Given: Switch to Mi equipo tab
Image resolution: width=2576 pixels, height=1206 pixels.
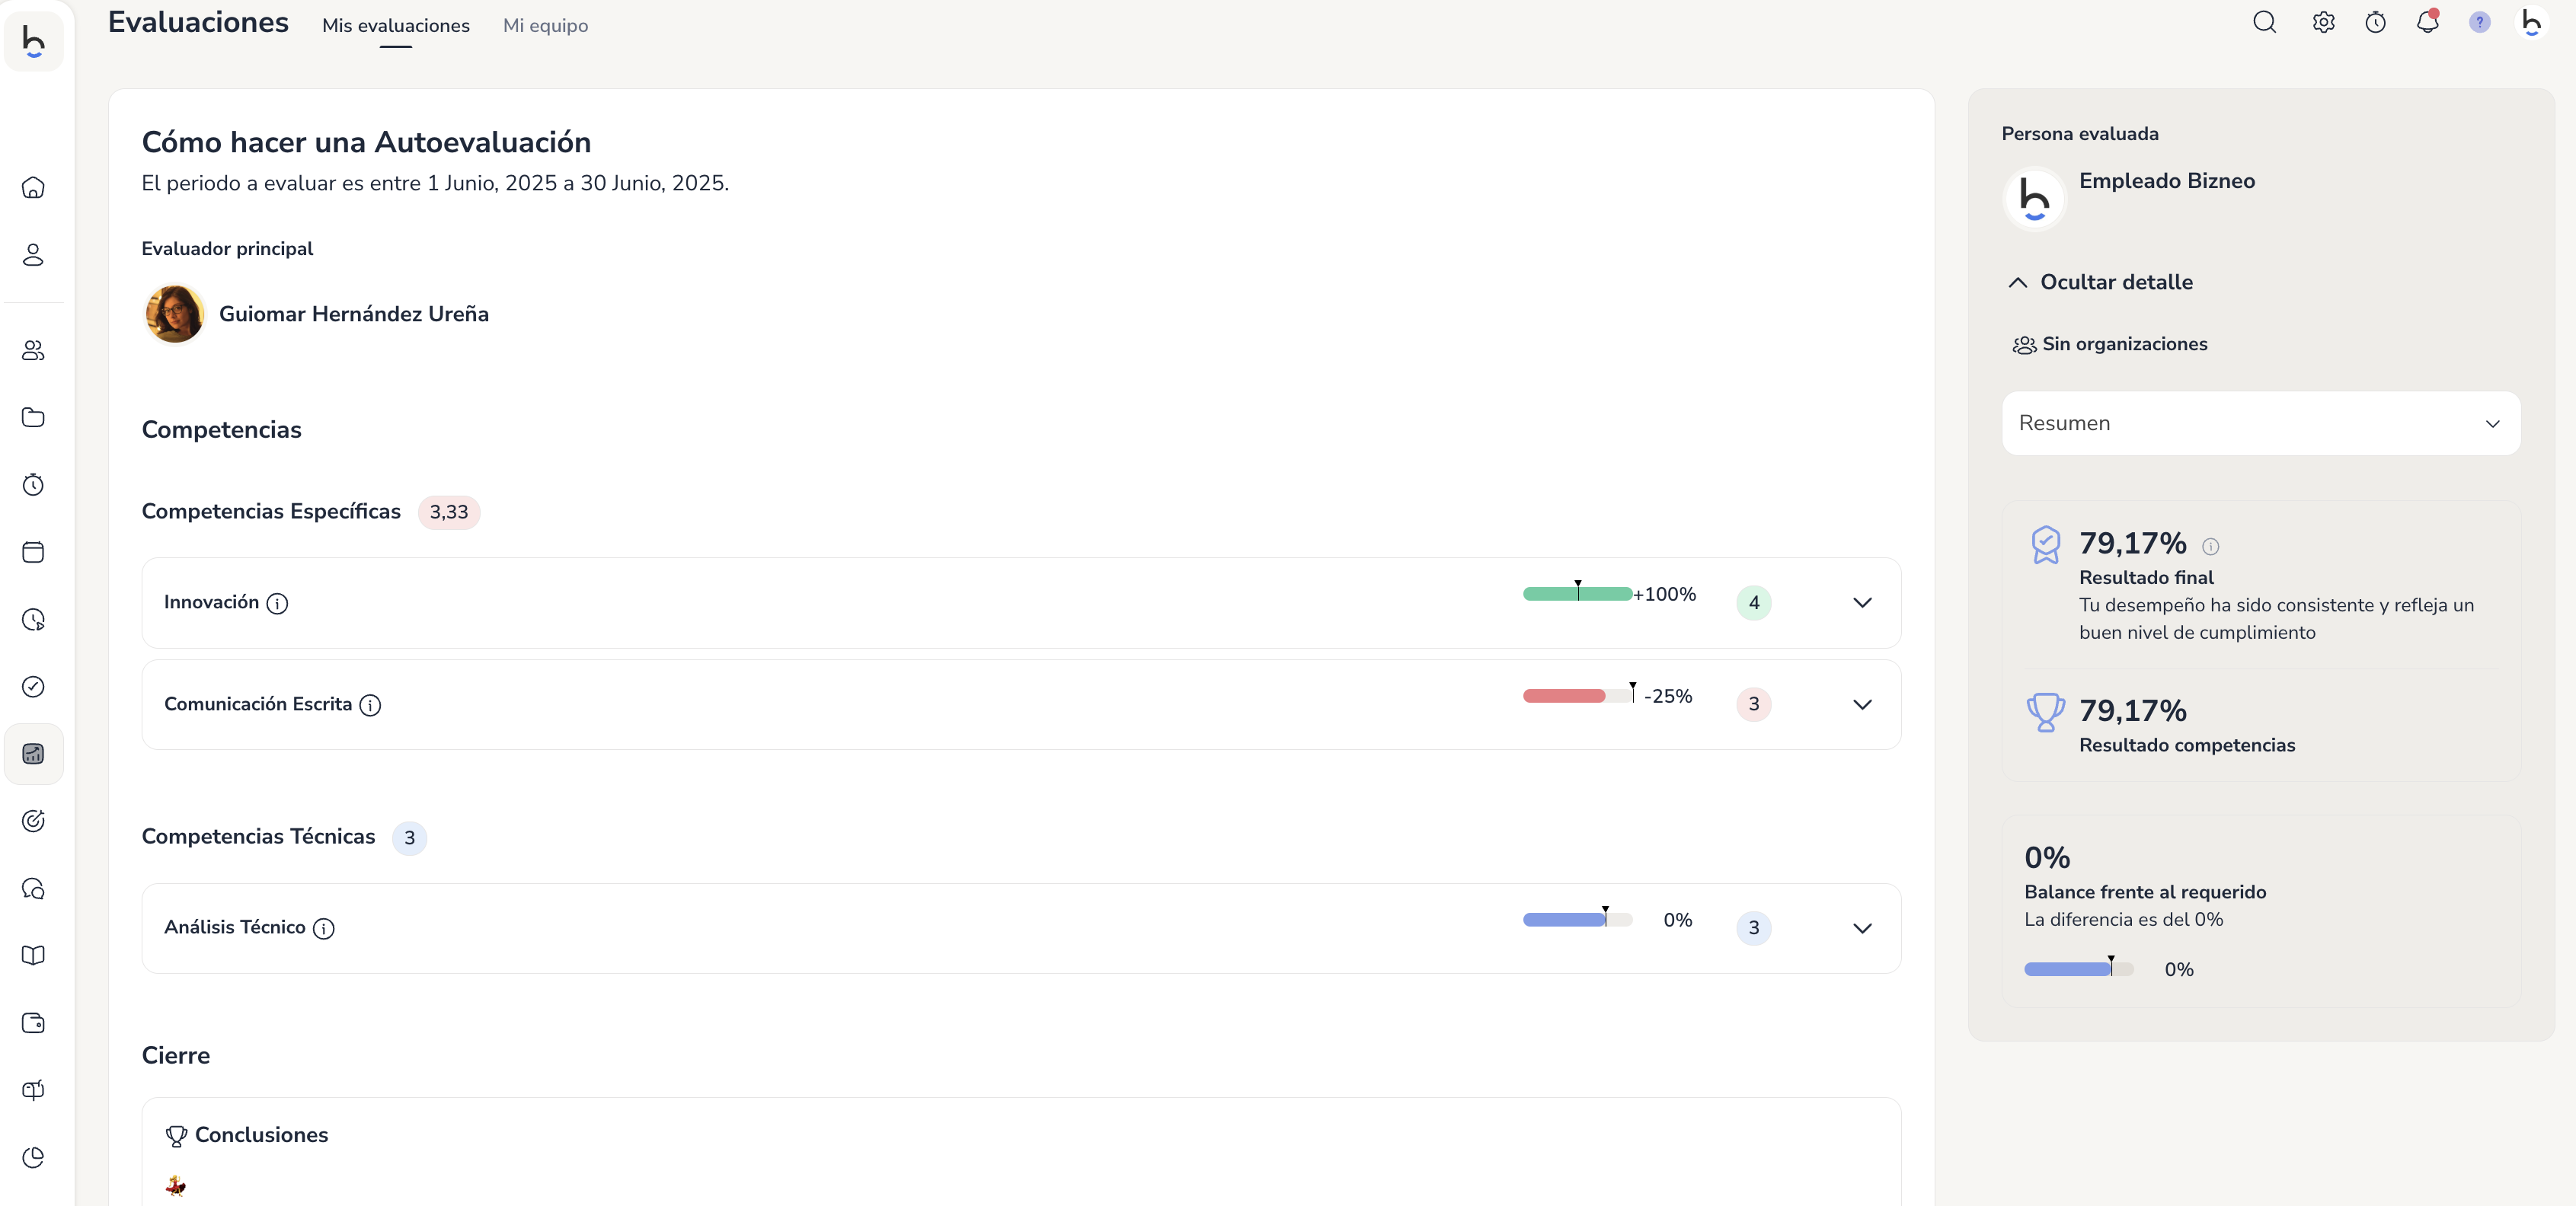Looking at the screenshot, I should coord(546,26).
